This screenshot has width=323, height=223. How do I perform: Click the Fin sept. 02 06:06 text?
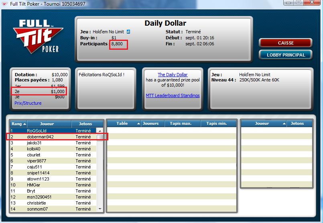(190, 44)
